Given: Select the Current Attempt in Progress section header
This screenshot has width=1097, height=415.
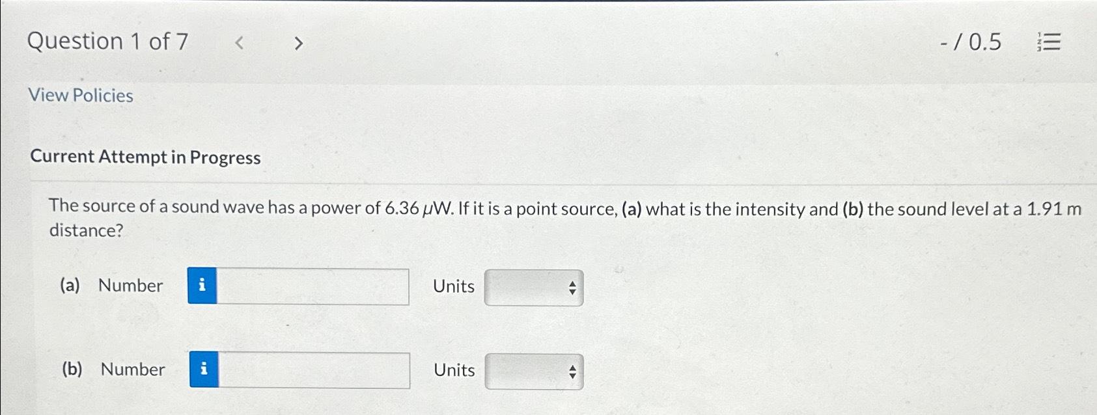Looking at the screenshot, I should coord(146,157).
